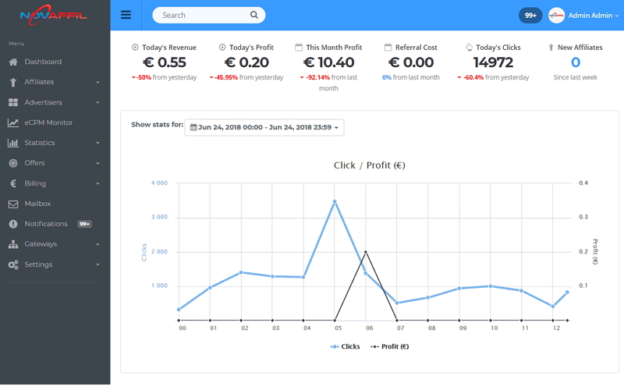Click the Clicks point at hour 02
This screenshot has height=390, width=624.
click(x=241, y=272)
